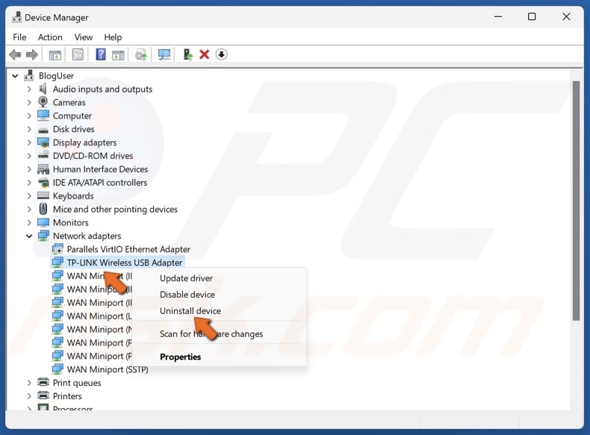Expand the Printers chevron
This screenshot has height=435, width=590.
tap(29, 396)
